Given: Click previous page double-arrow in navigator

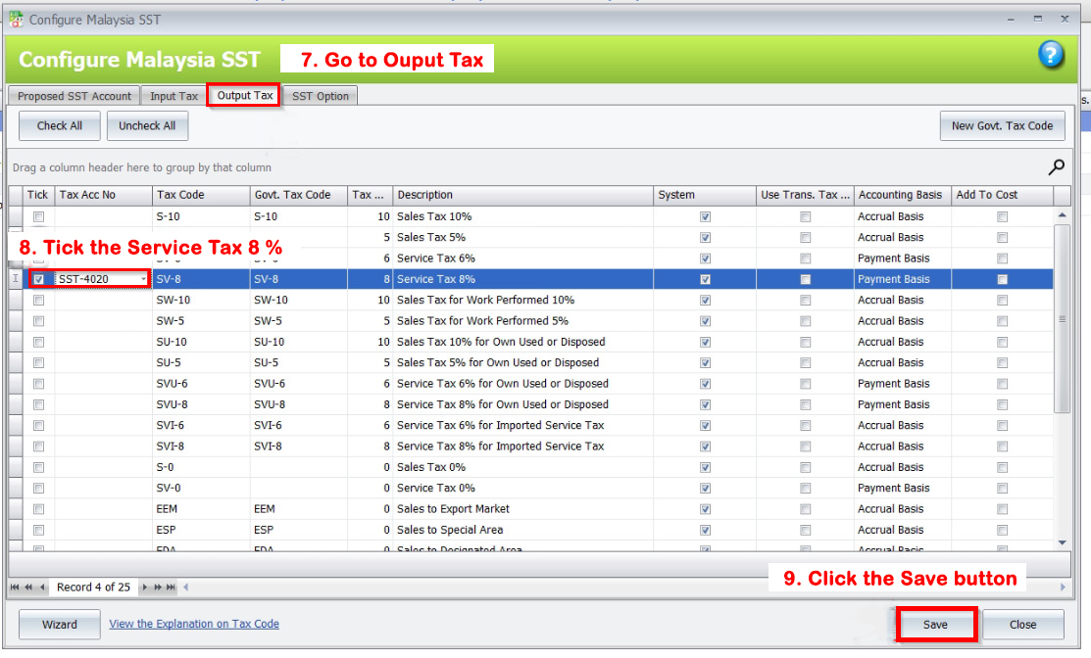Looking at the screenshot, I should tap(27, 587).
